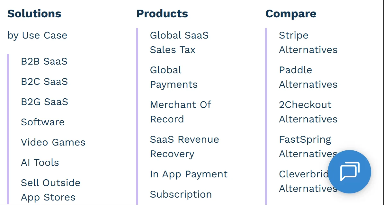View Stripe Alternatives comparison

[x=308, y=42]
